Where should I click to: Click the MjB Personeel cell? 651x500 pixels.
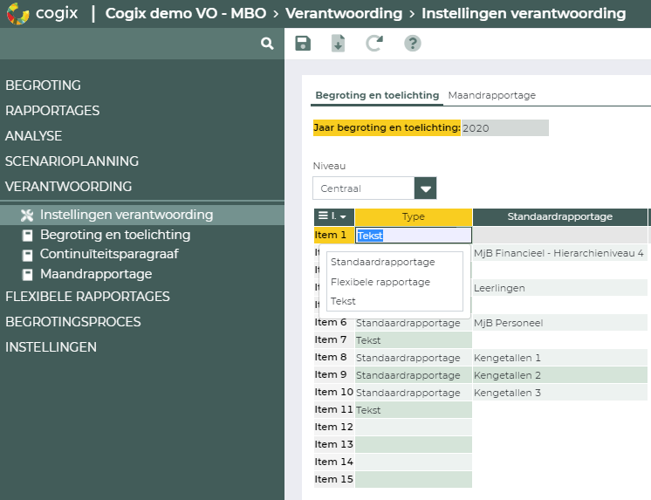[559, 323]
